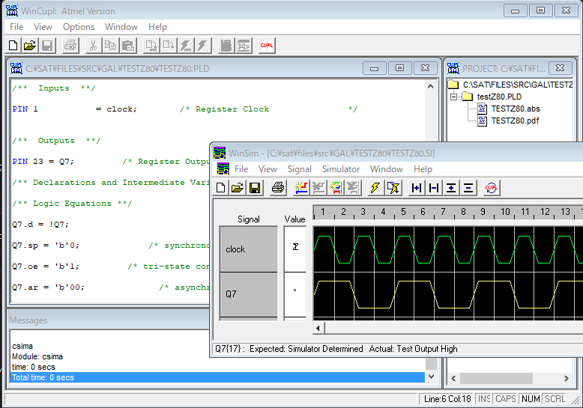Click the red CUPL icon in WinCupl toolbar

tap(267, 46)
